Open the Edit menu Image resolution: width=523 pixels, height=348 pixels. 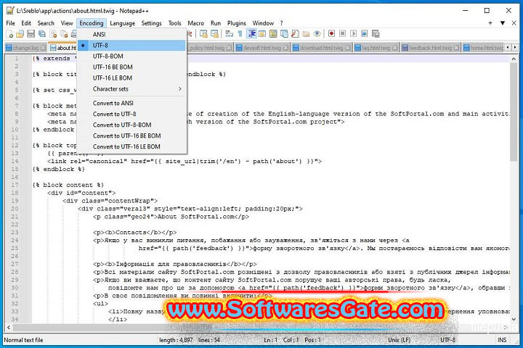click(x=26, y=23)
